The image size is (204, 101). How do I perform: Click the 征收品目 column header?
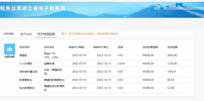tap(49, 47)
